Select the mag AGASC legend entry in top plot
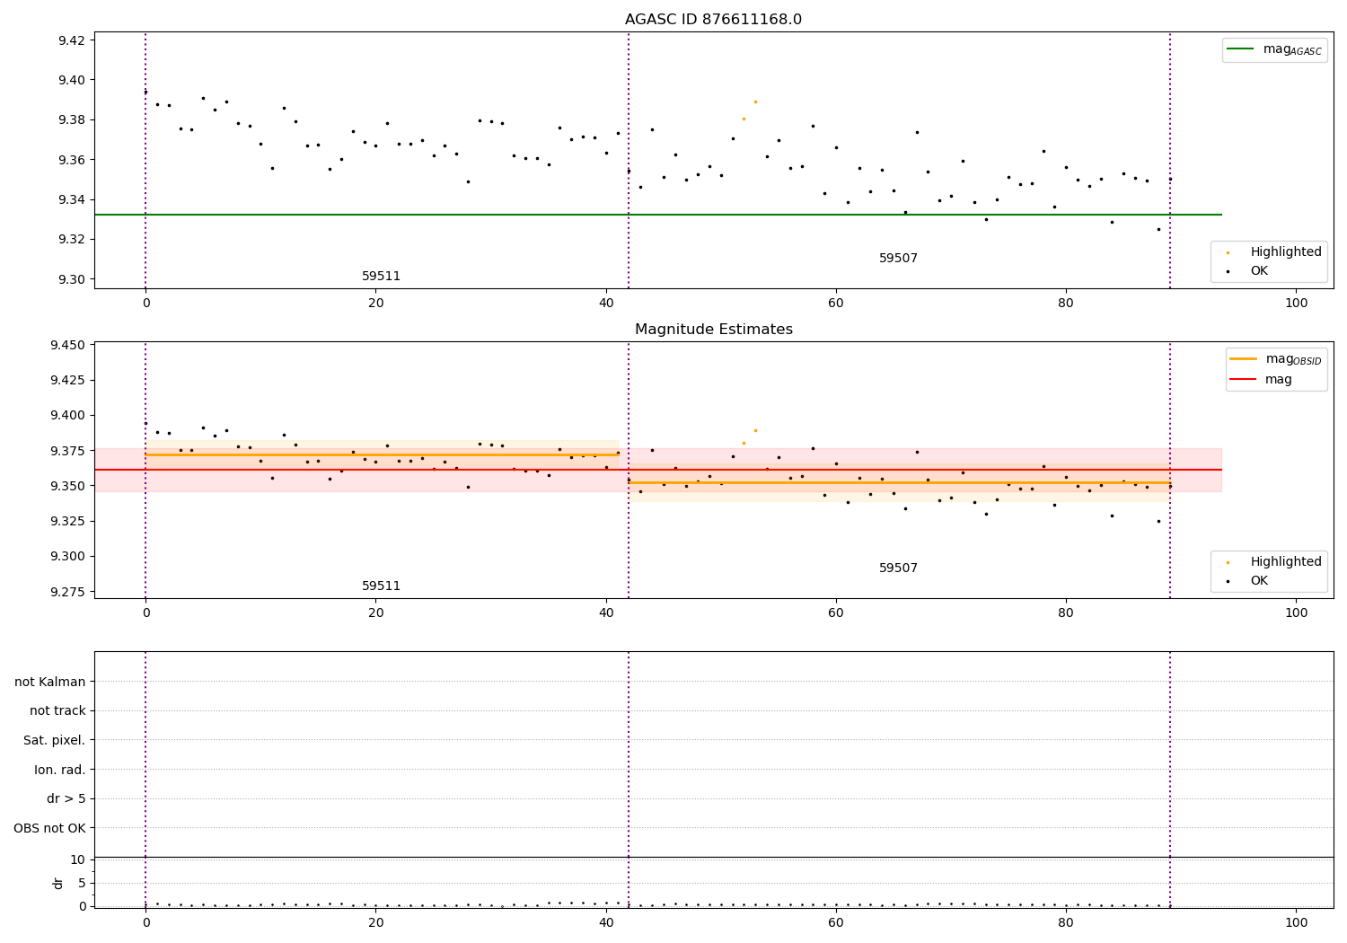Viewport: 1347px width, 943px height. tap(1274, 49)
